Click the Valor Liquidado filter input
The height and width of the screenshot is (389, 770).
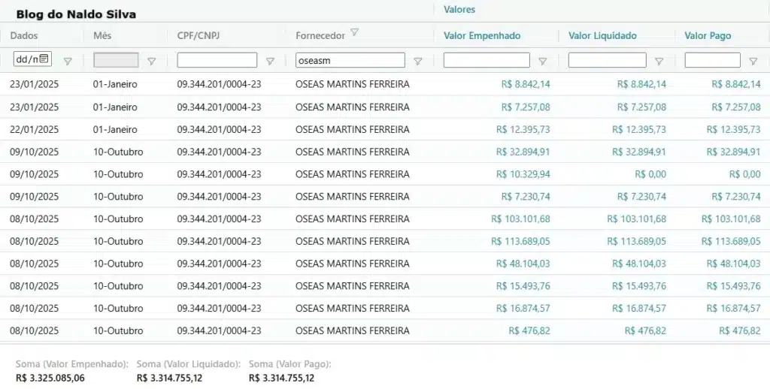coord(607,60)
